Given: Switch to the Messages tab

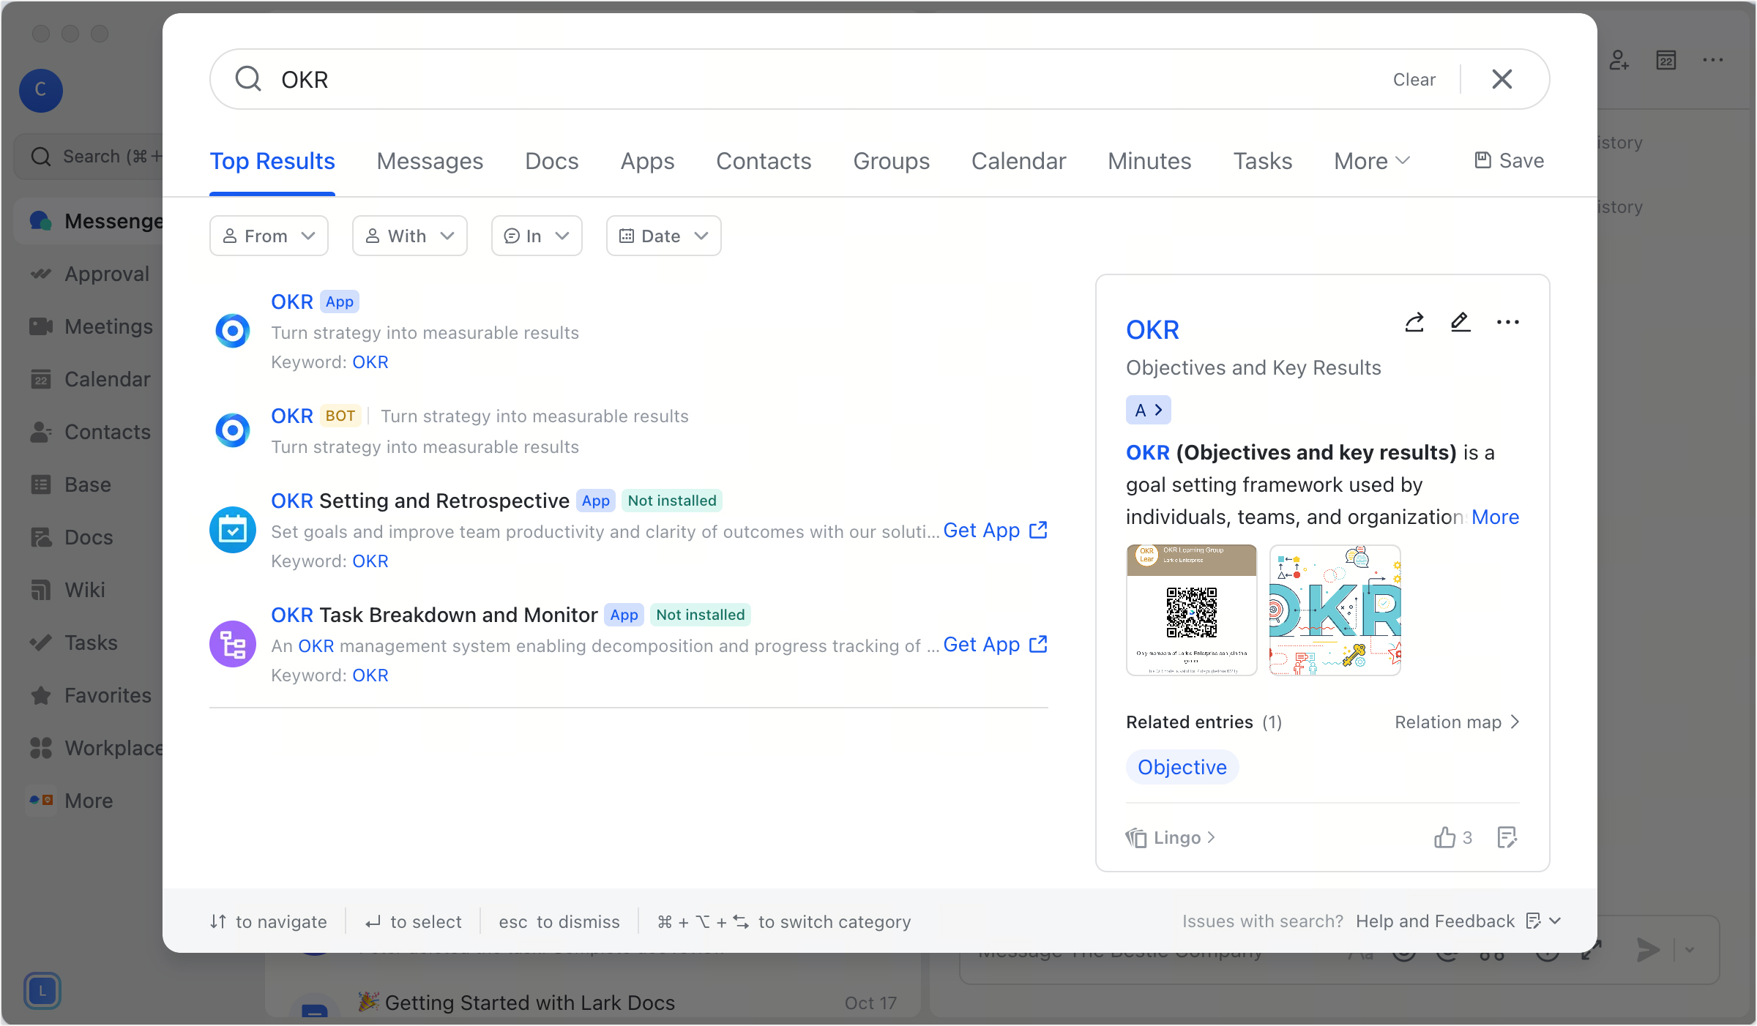Looking at the screenshot, I should click(430, 161).
